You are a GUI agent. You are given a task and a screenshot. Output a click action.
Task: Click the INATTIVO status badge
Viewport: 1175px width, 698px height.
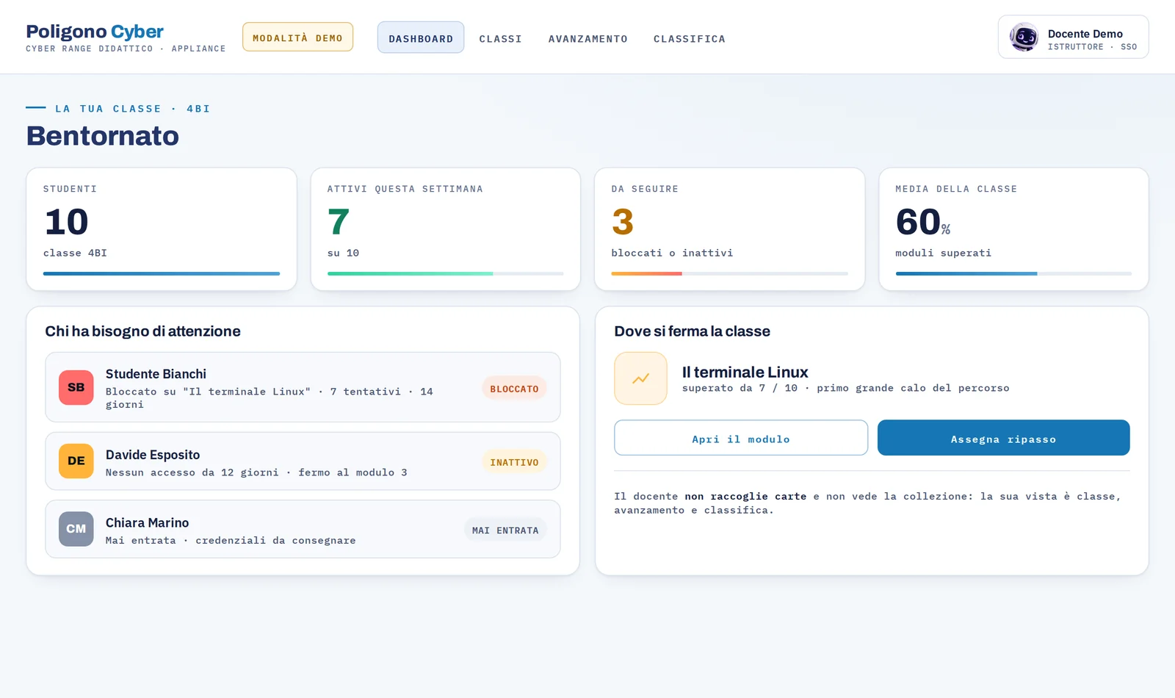click(x=514, y=462)
